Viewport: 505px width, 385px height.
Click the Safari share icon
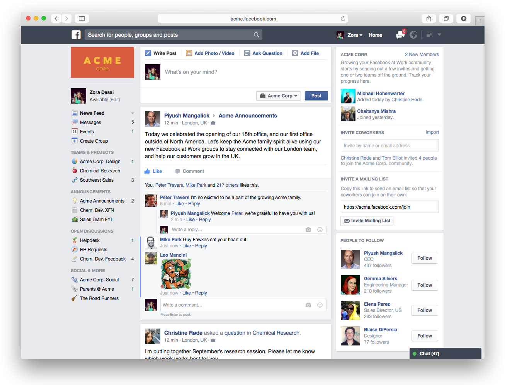tap(429, 19)
